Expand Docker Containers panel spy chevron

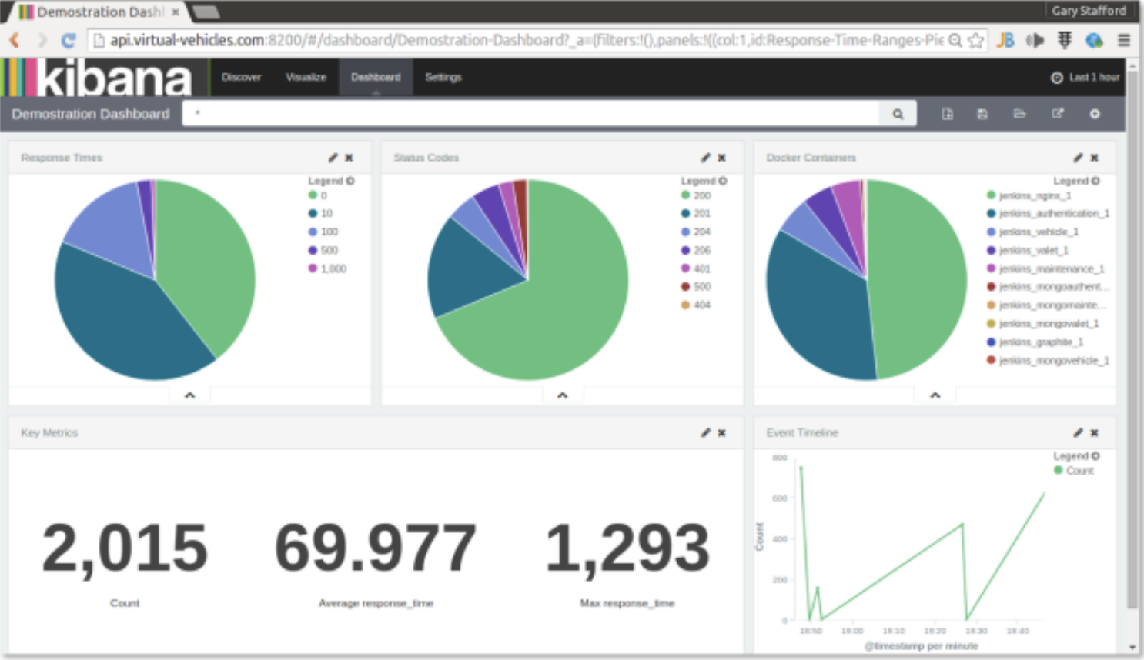click(x=935, y=395)
